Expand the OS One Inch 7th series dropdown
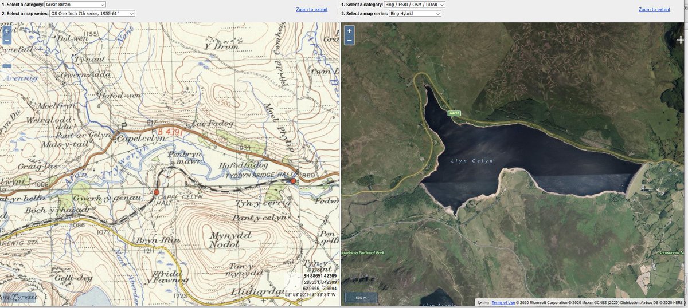The image size is (688, 308). (92, 13)
